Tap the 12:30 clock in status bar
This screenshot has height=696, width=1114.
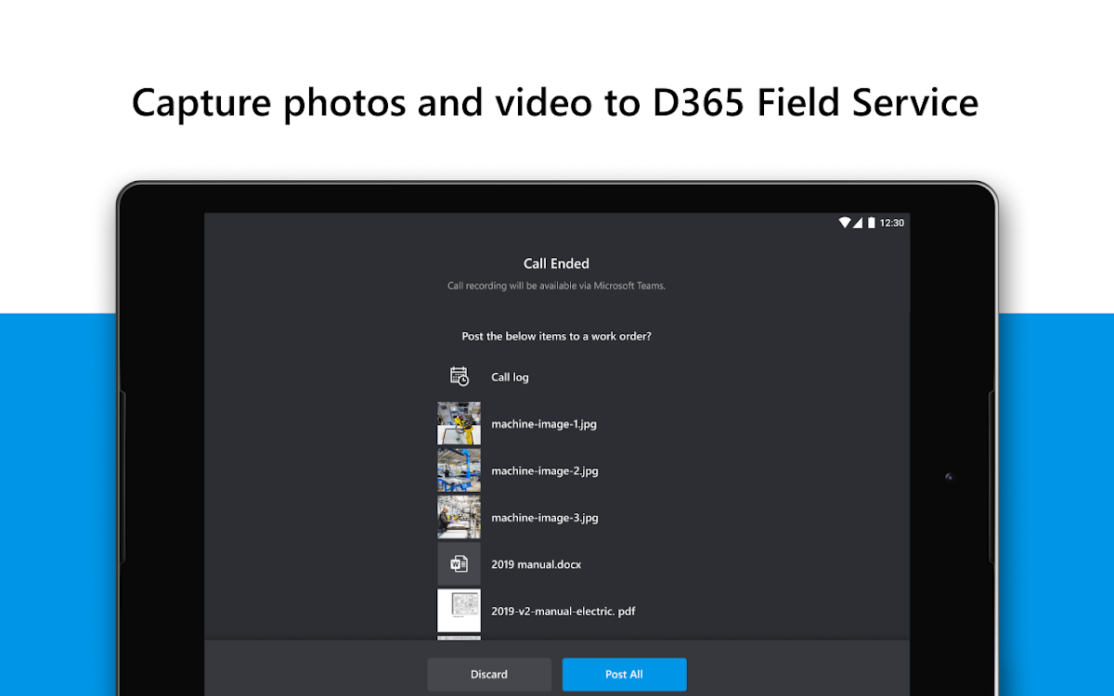[892, 223]
